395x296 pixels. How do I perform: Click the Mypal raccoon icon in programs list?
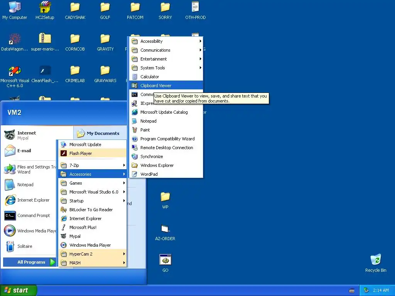pyautogui.click(x=64, y=236)
